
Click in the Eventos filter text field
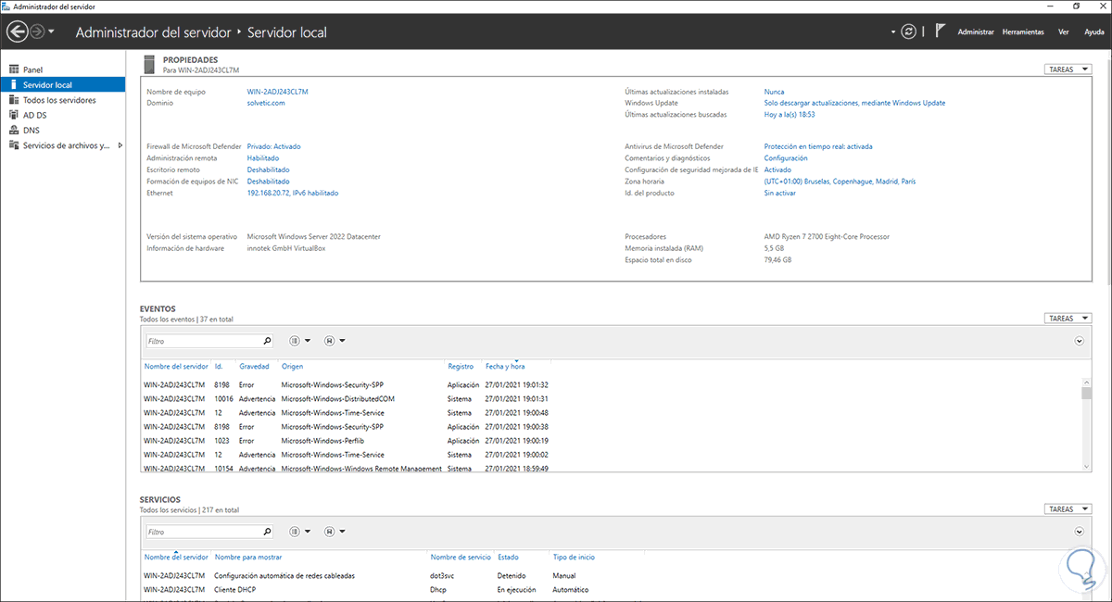point(204,341)
